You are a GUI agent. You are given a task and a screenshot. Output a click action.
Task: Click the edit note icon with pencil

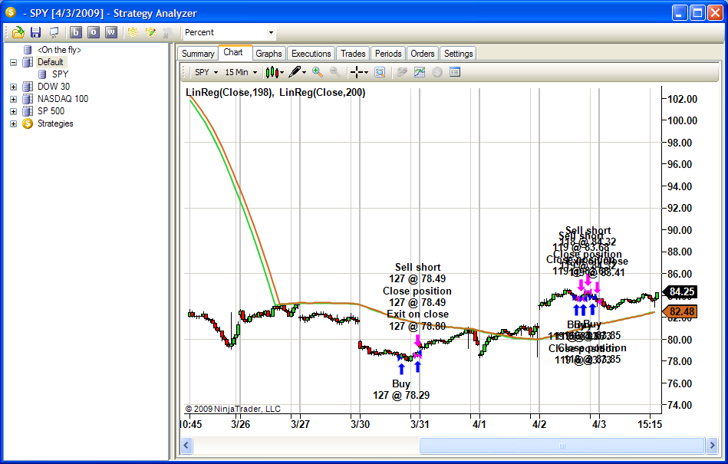[x=151, y=32]
